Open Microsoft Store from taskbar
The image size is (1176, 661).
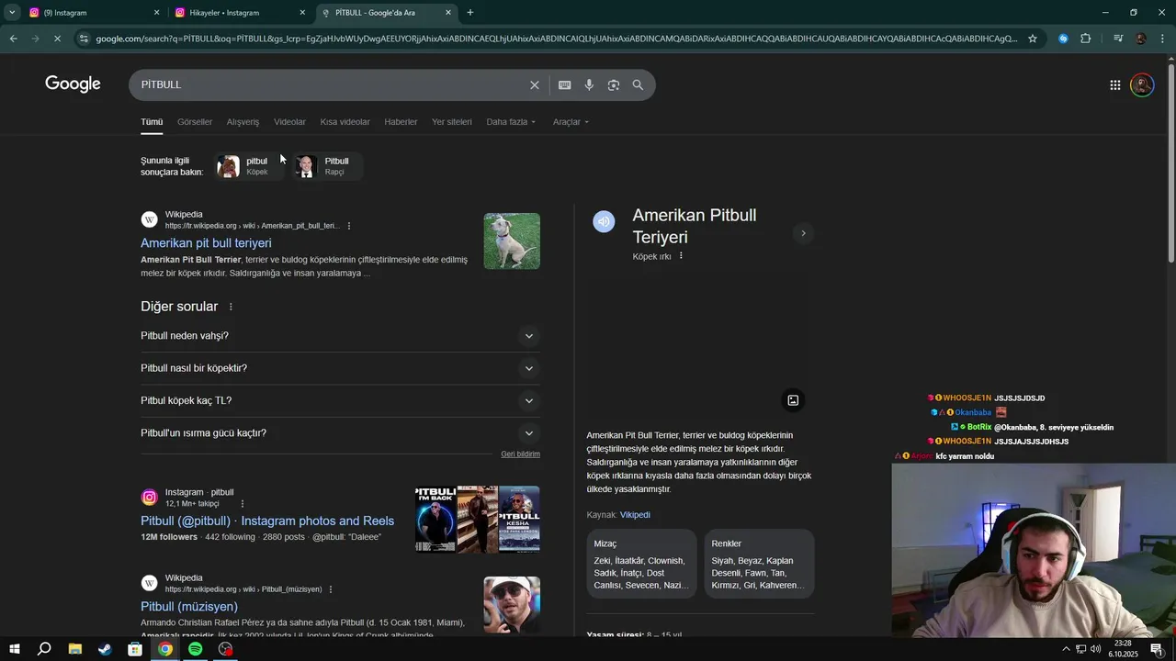coord(135,649)
